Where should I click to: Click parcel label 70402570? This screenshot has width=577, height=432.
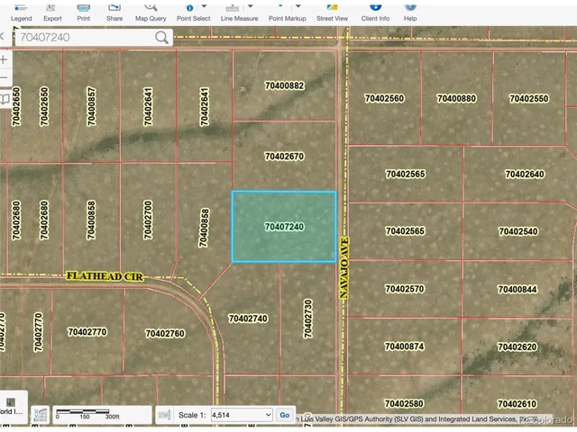[405, 289]
